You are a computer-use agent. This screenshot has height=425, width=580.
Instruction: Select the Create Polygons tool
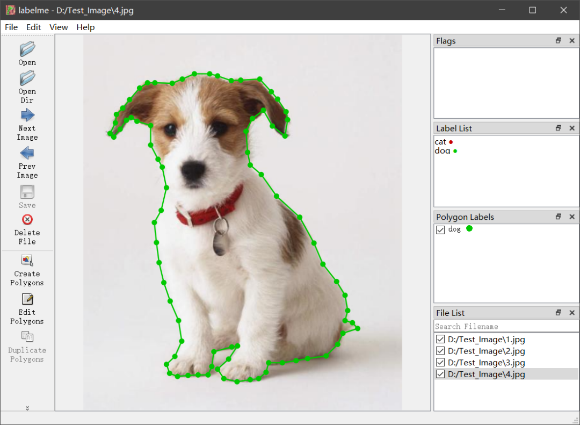pyautogui.click(x=27, y=261)
